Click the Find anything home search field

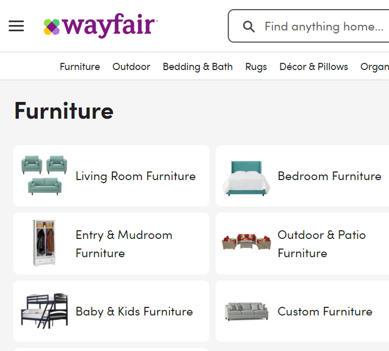click(324, 26)
